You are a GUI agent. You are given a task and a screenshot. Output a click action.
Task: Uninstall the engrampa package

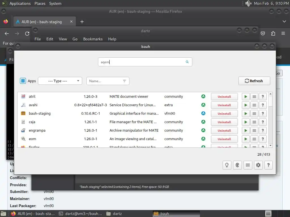coord(224,131)
